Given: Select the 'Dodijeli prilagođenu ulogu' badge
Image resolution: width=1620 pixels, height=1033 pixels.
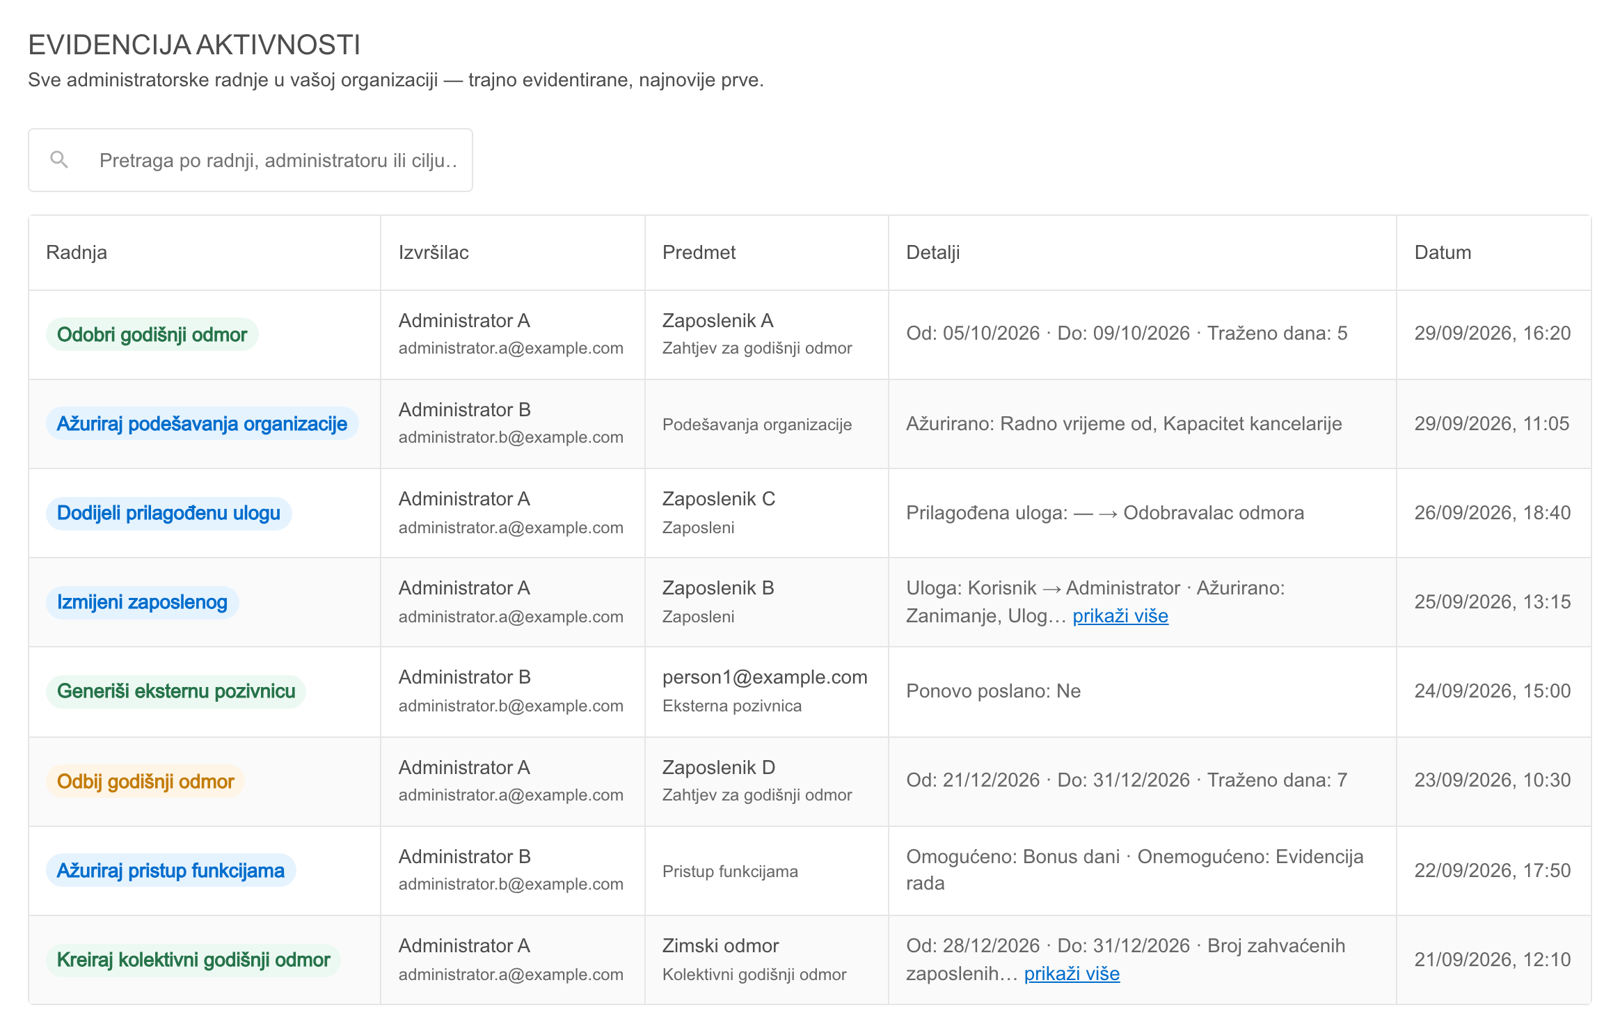Looking at the screenshot, I should pyautogui.click(x=168, y=513).
